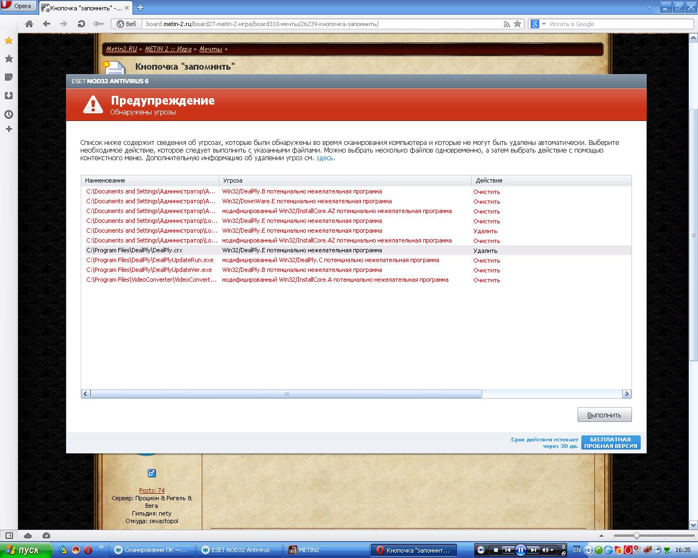Go to the Opera home page icon
Viewport: 698px width, 558px height.
point(29,24)
